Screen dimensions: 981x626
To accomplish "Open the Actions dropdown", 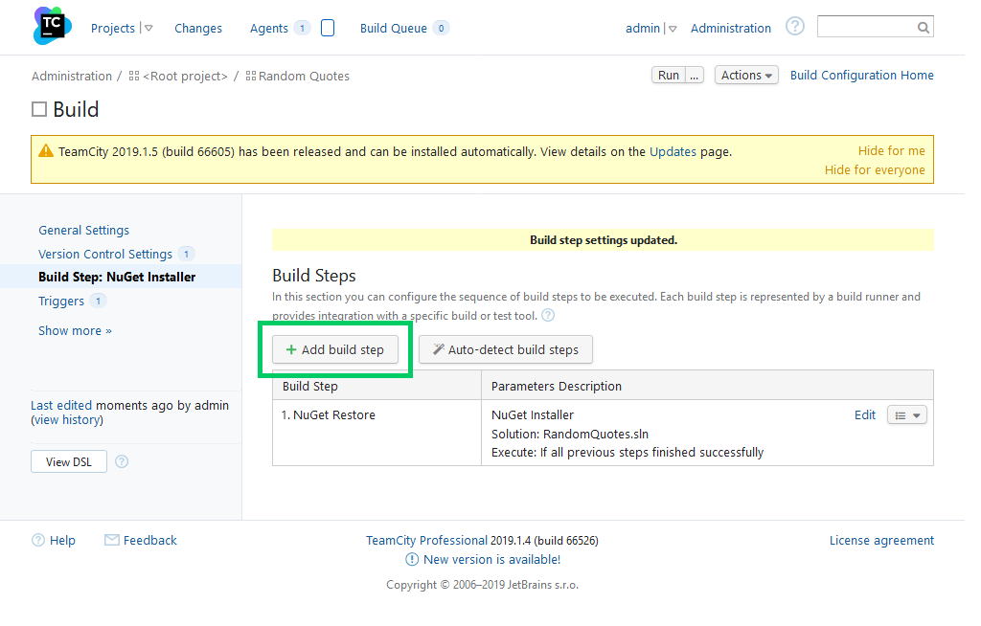I will tap(746, 75).
